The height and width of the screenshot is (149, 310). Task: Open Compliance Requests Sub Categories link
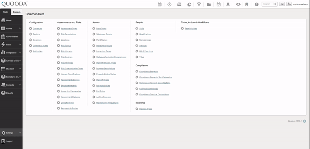pos(155,77)
